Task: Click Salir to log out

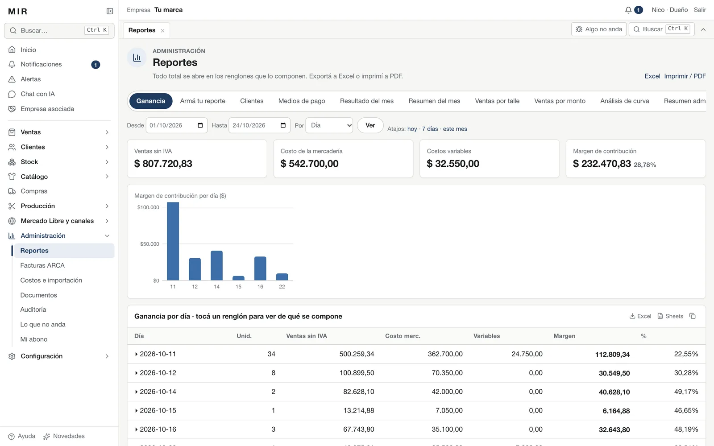Action: coord(700,10)
